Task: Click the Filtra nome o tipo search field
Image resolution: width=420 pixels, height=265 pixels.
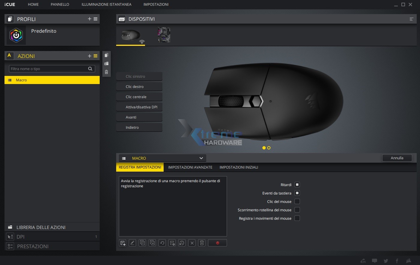Action: pos(48,69)
